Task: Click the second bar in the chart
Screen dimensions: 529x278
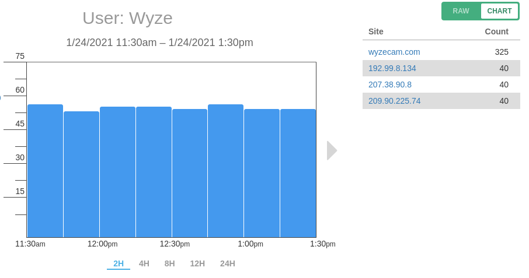Action: coord(81,174)
